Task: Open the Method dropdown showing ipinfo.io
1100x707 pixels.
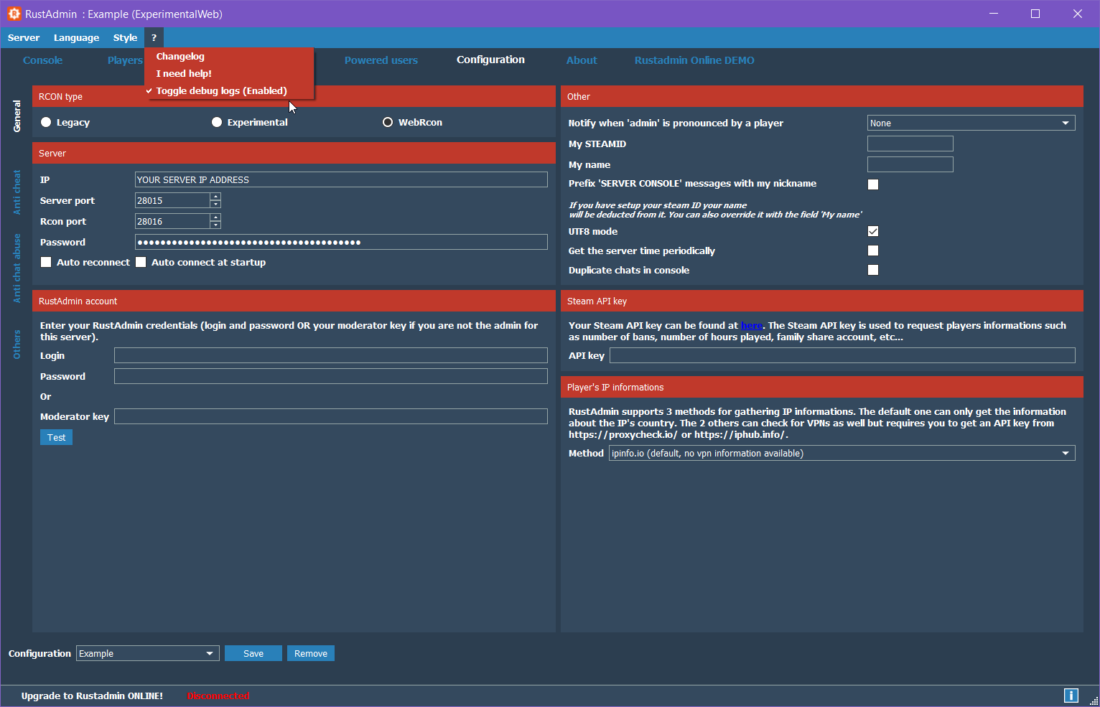Action: pos(1066,453)
